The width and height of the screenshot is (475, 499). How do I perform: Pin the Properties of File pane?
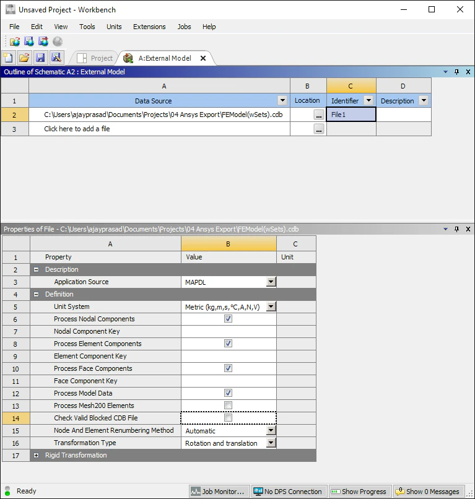(457, 229)
